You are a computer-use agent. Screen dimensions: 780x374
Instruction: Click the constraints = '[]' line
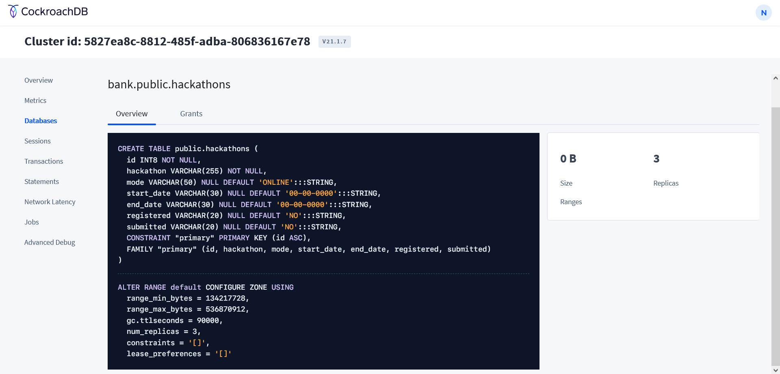pos(168,343)
